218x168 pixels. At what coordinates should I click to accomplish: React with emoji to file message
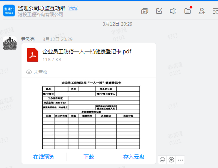pyautogui.click(x=162, y=160)
